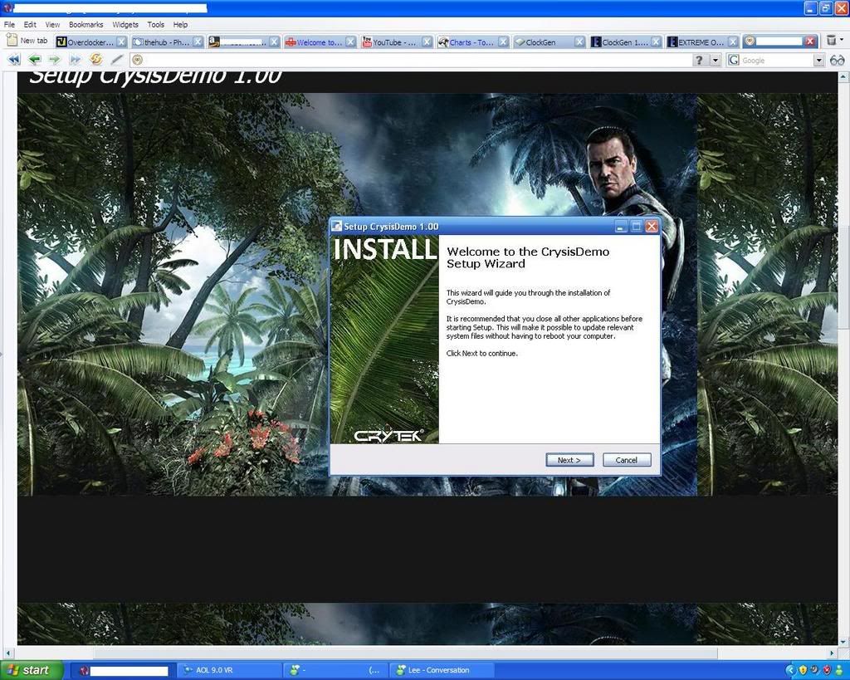Screen dimensions: 850x680
Task: Click the horizontal scrollbar right arrow
Action: coord(832,653)
